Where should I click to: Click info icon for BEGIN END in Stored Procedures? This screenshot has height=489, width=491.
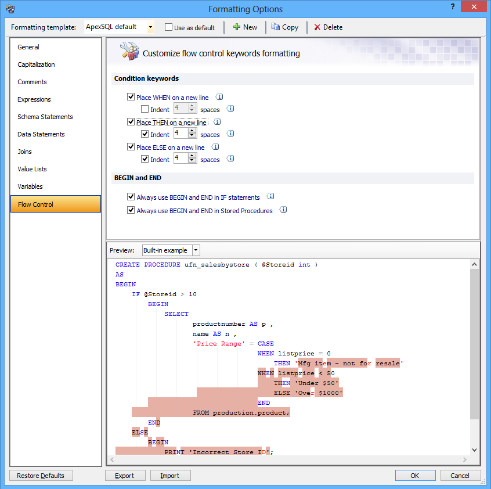[283, 210]
